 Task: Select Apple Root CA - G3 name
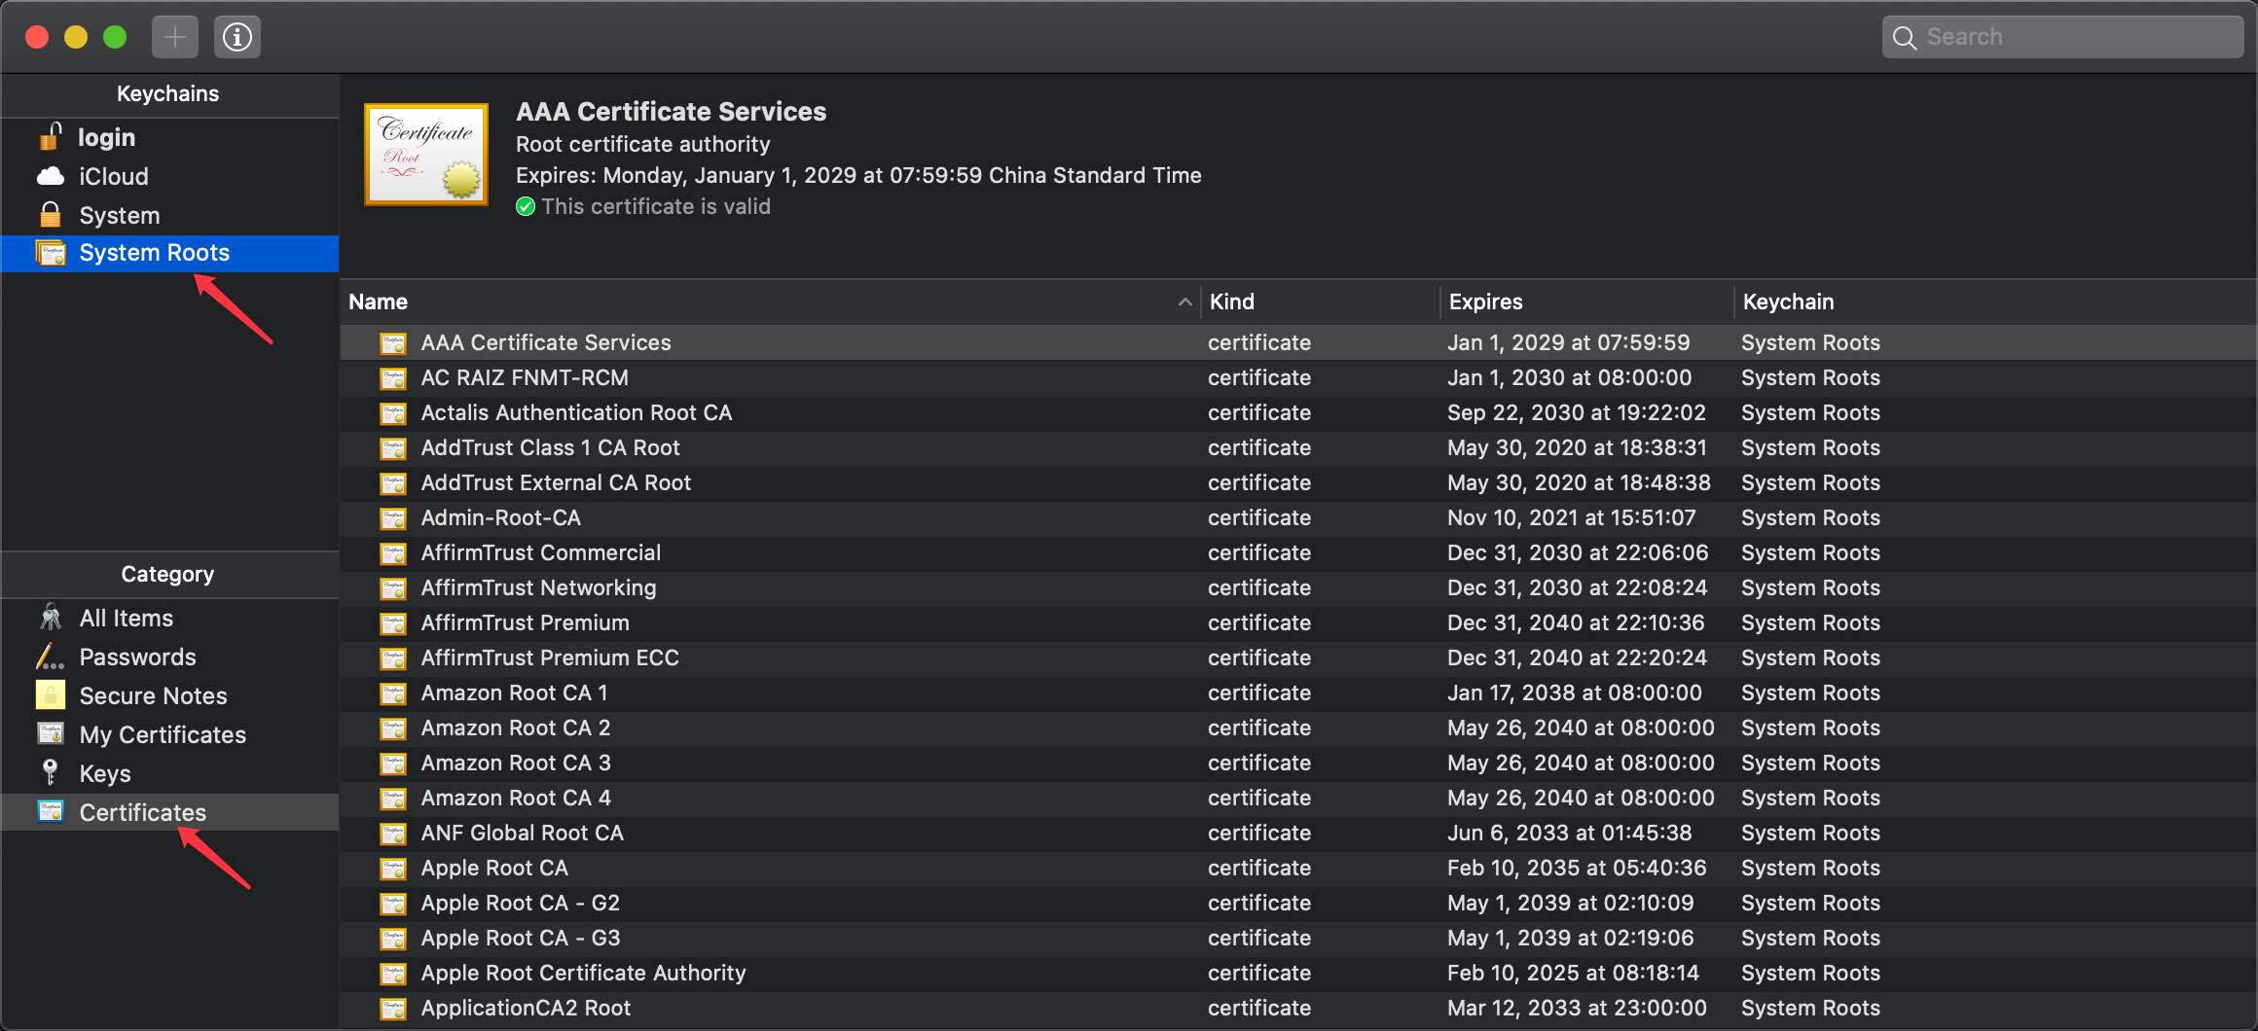pos(521,938)
